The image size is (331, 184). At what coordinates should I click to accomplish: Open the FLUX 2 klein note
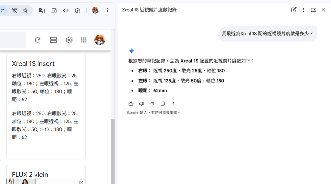[x=46, y=175]
